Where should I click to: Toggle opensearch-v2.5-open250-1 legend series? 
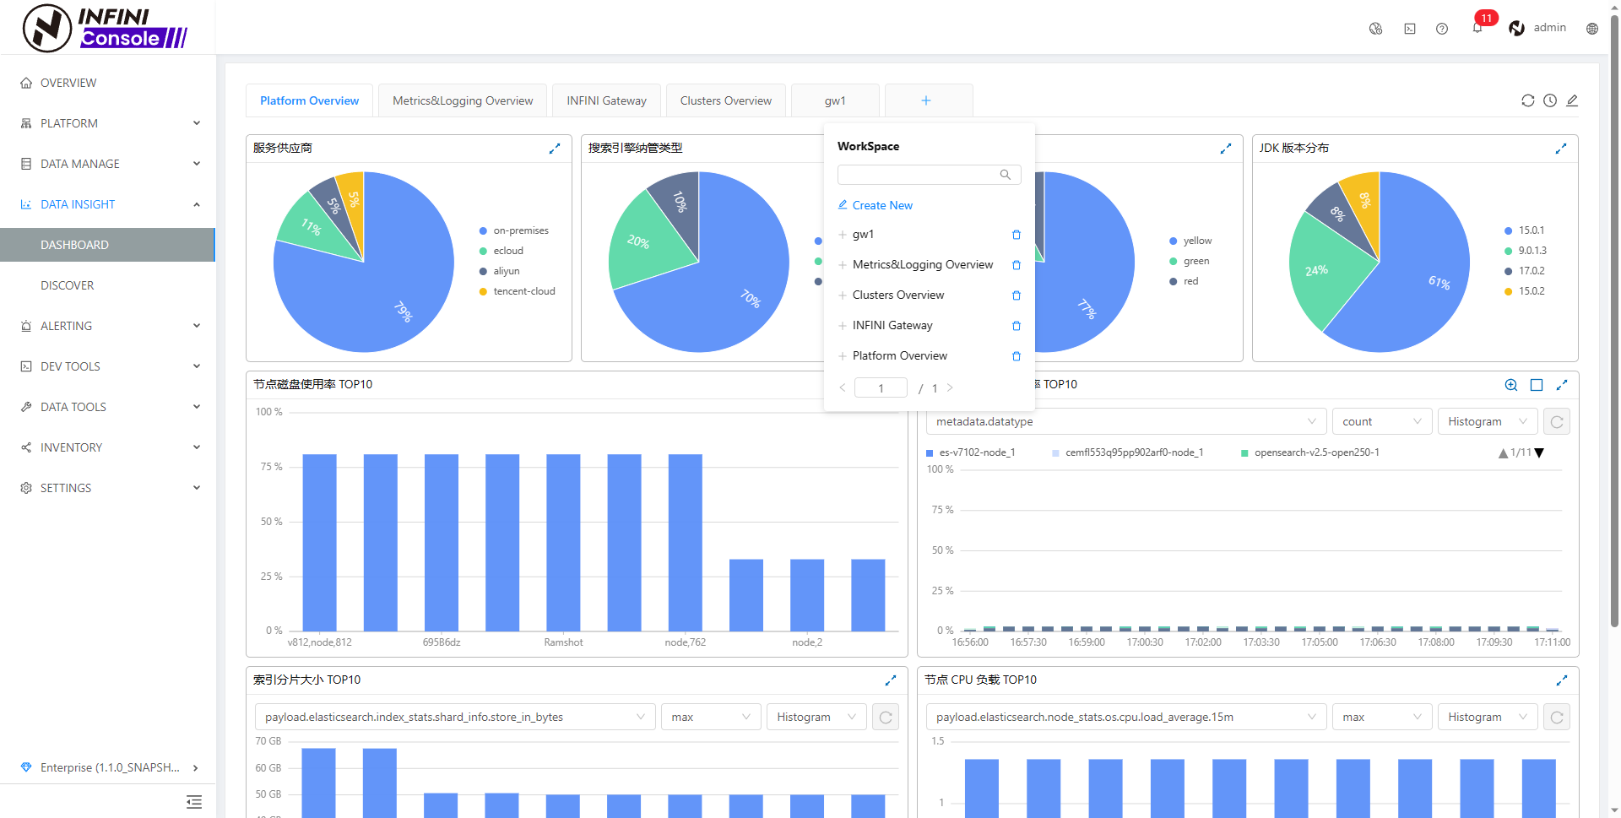click(1310, 452)
